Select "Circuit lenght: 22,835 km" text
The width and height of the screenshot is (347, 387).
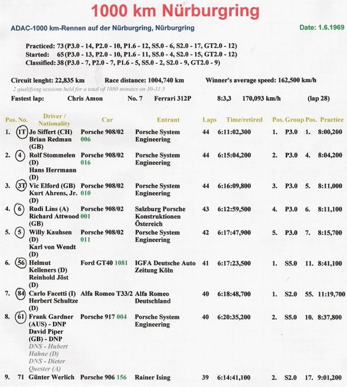(x=48, y=80)
